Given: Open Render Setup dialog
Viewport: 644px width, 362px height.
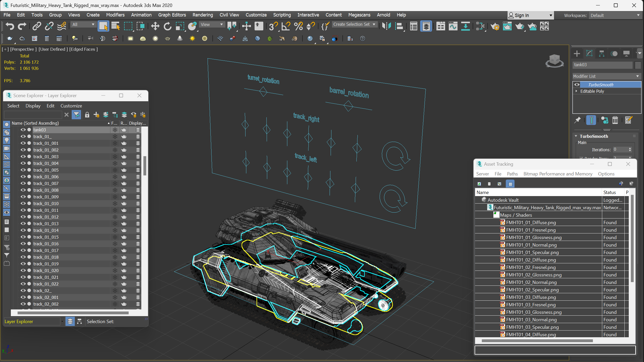Looking at the screenshot, I should click(495, 26).
